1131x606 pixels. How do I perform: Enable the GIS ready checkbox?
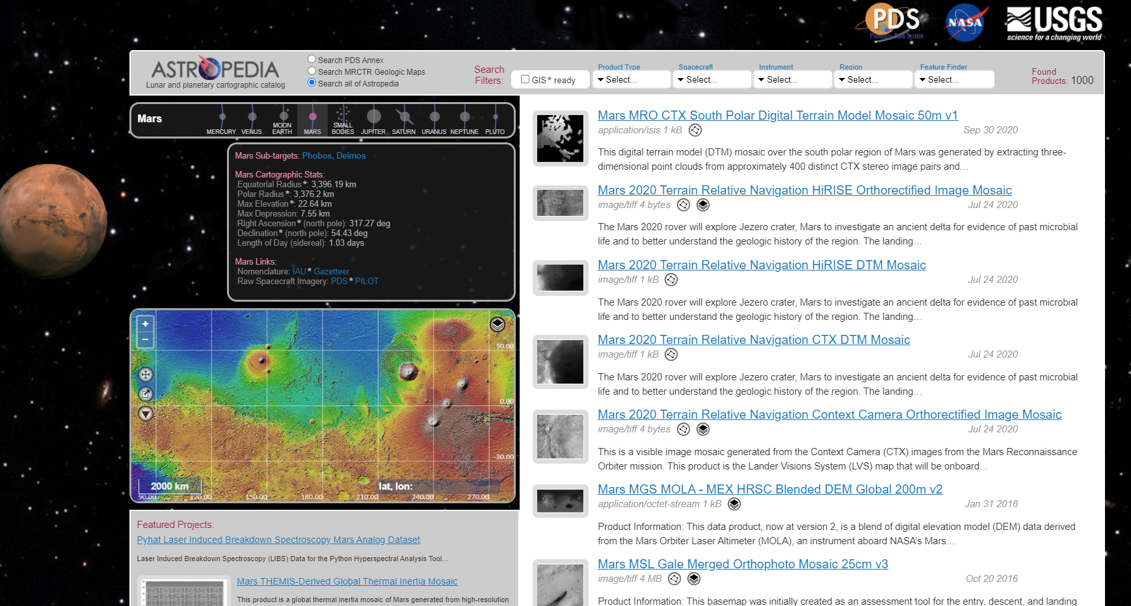tap(526, 79)
